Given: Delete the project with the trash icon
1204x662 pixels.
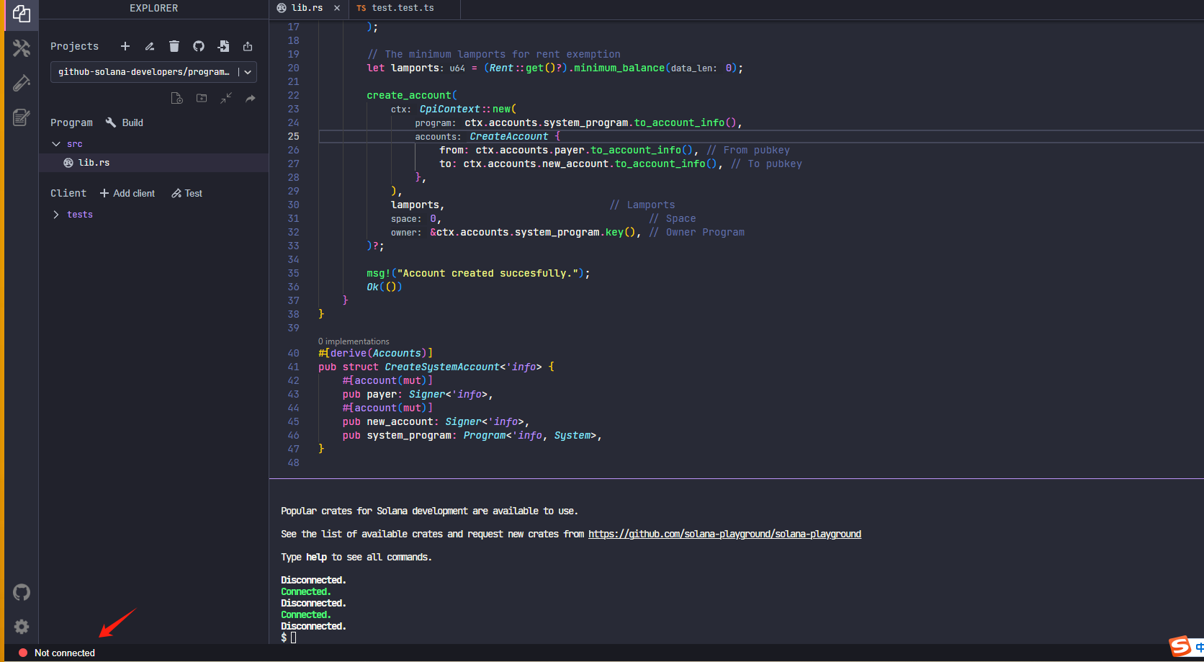Looking at the screenshot, I should (x=174, y=46).
